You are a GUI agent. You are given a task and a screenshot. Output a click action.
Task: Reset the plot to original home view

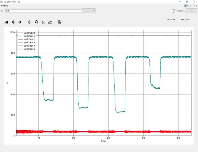(x=7, y=22)
